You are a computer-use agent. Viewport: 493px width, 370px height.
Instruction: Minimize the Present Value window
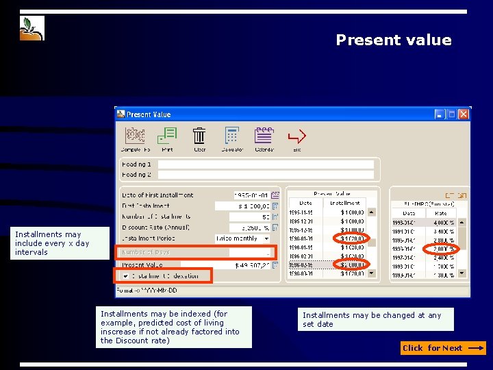click(x=439, y=114)
